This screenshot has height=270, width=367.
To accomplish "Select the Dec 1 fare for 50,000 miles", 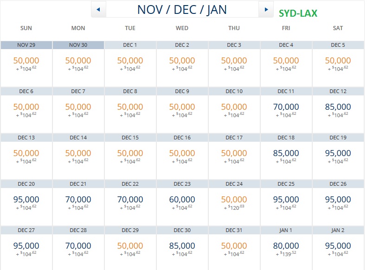I will [130, 63].
